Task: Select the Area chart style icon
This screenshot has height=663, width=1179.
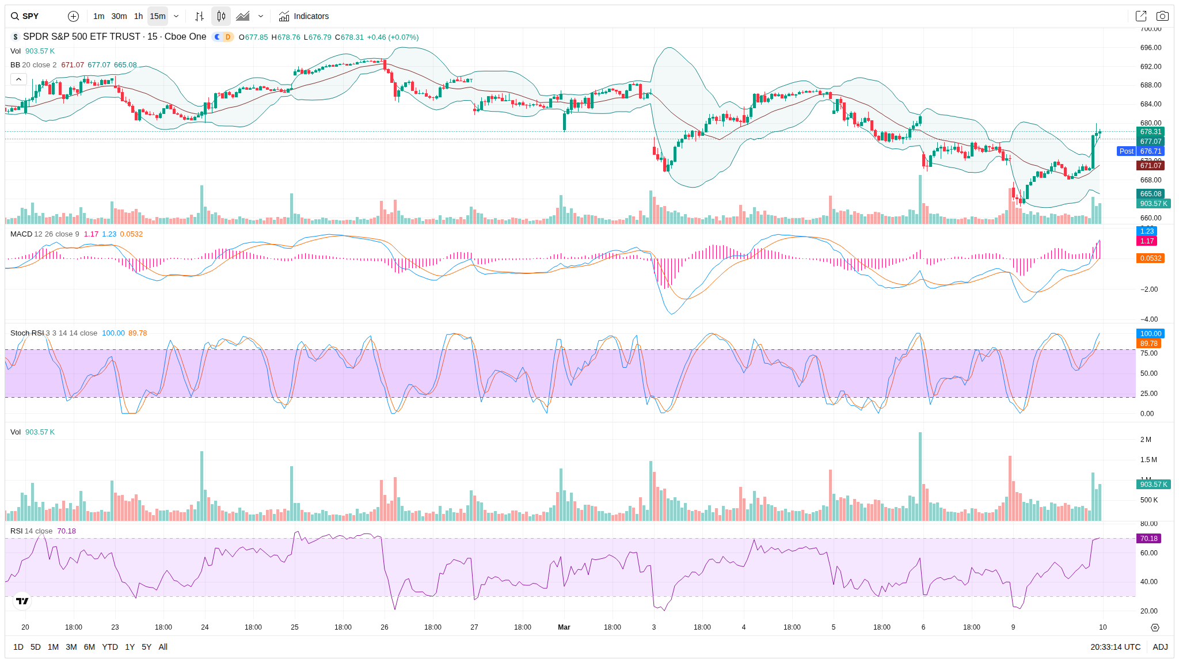Action: (243, 16)
